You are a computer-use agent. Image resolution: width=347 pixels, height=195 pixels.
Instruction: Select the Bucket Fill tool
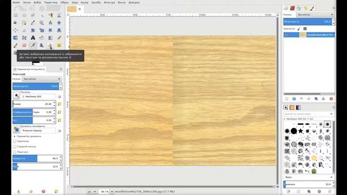tap(42, 38)
